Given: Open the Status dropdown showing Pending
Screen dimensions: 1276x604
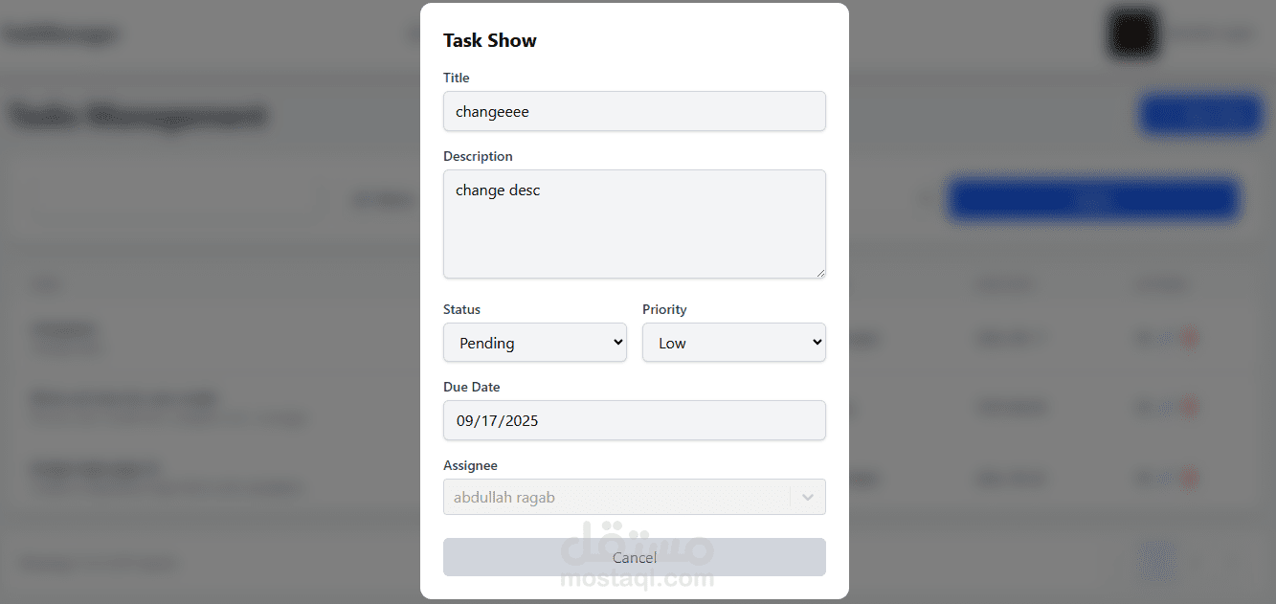Looking at the screenshot, I should click(534, 343).
